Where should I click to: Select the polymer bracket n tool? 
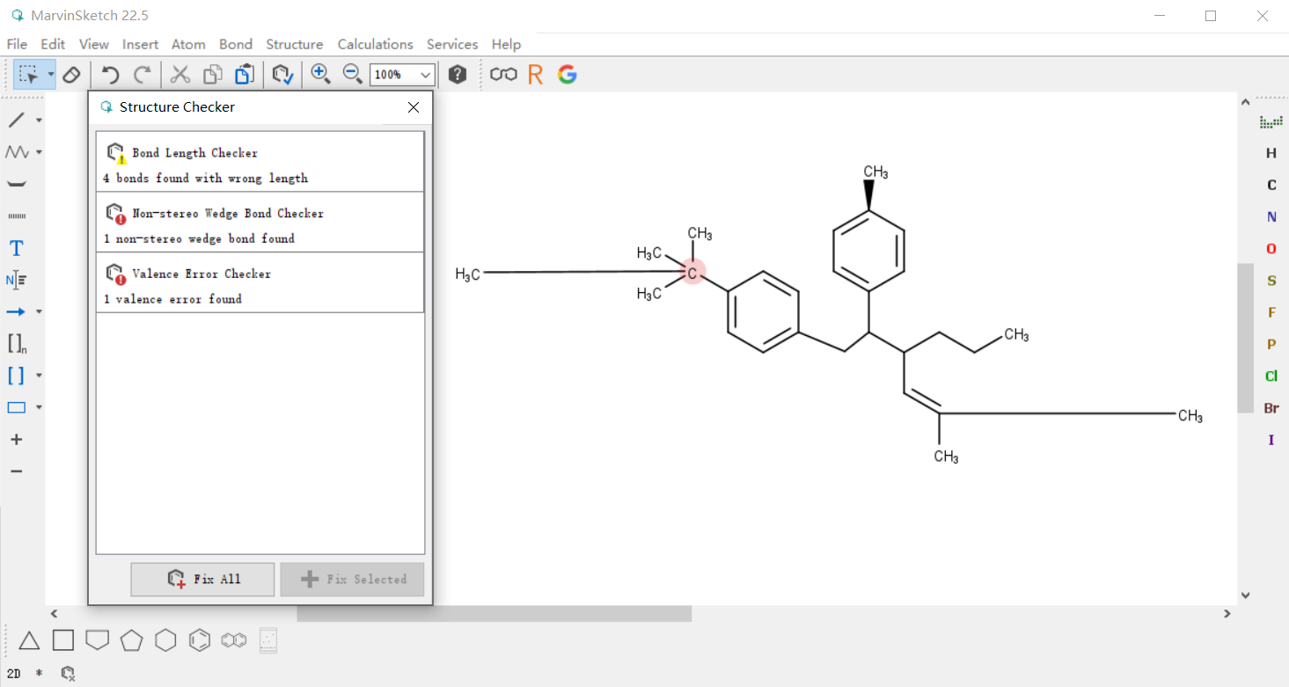(16, 344)
